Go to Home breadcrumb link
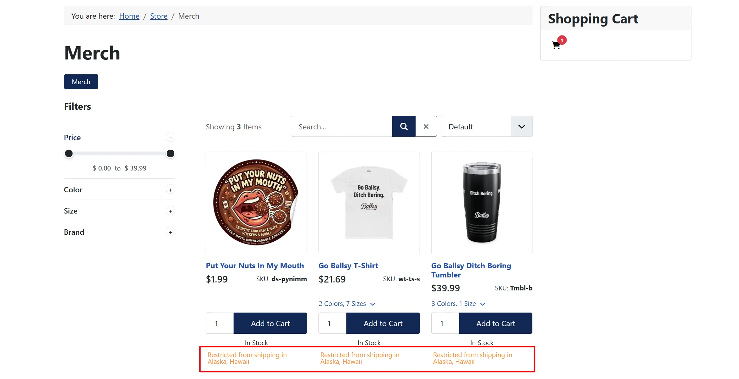 (129, 16)
